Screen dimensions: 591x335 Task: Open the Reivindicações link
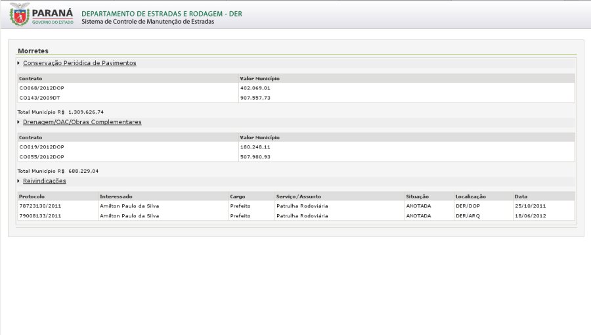(x=44, y=181)
